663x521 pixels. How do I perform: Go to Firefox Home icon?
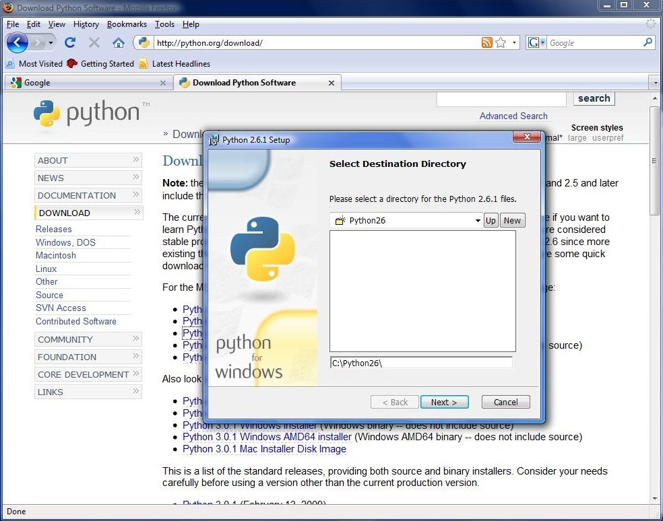119,42
